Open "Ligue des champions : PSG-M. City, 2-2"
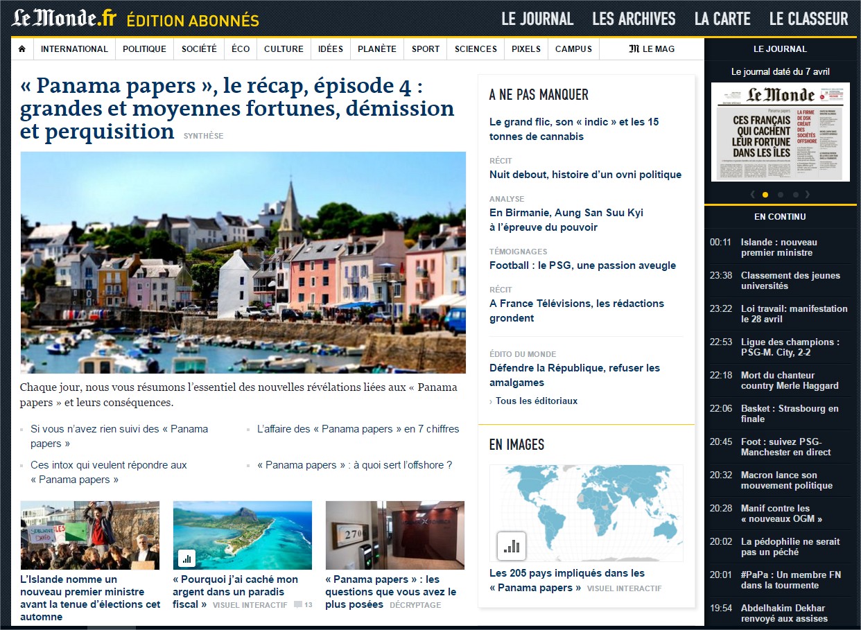Screen dimensions: 861x630 tap(790, 347)
